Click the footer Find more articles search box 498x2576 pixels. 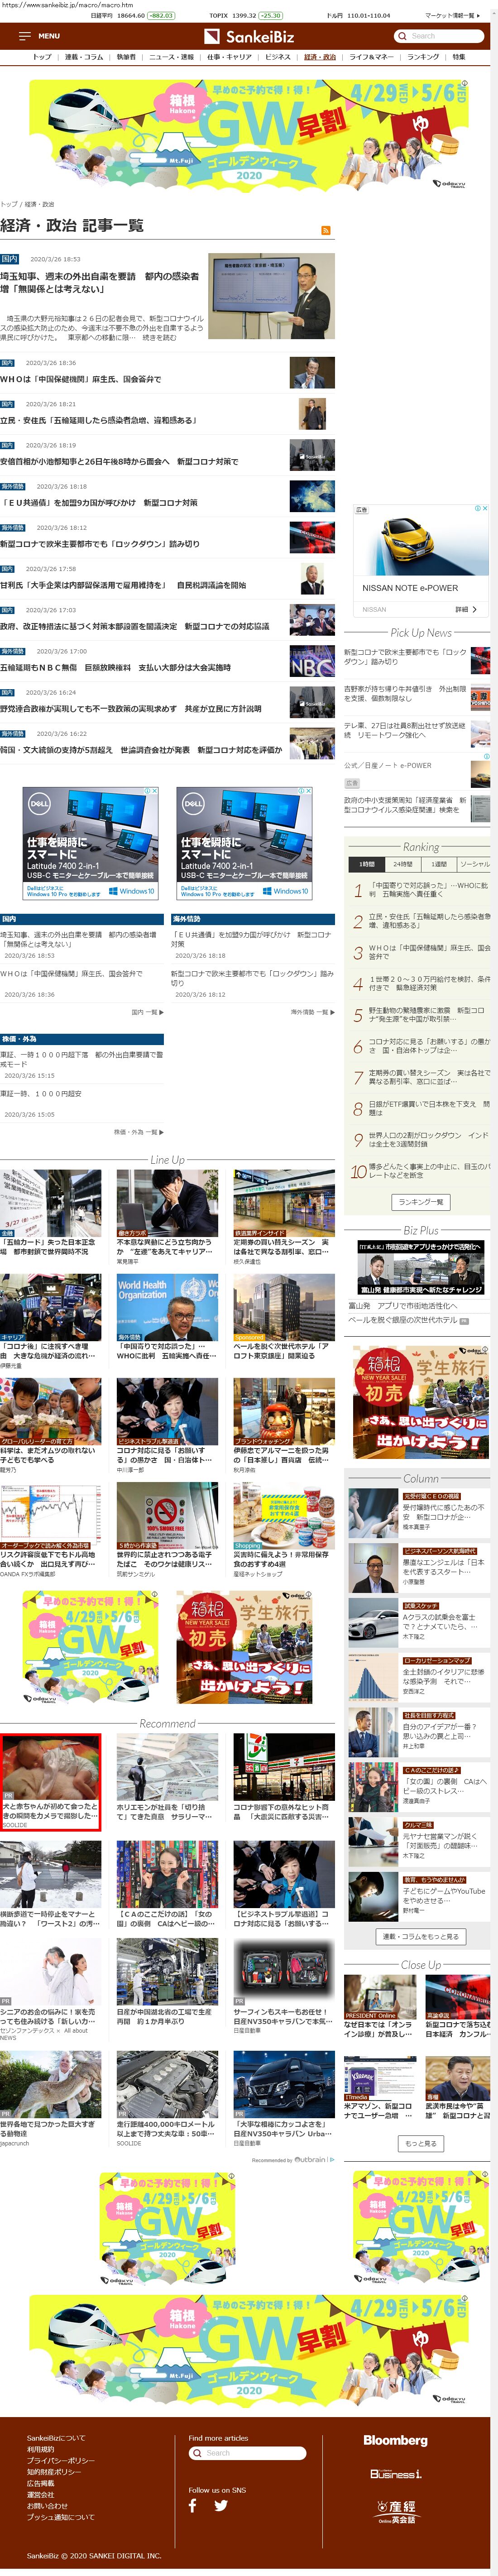pos(247,2453)
